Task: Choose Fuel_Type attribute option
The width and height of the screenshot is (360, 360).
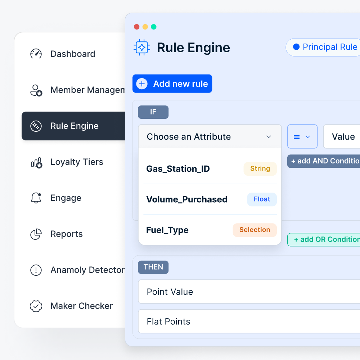Action: (210, 230)
